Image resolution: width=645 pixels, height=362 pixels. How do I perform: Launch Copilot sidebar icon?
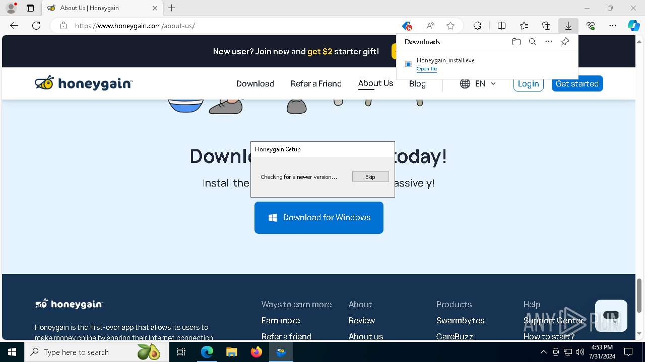coord(634,26)
